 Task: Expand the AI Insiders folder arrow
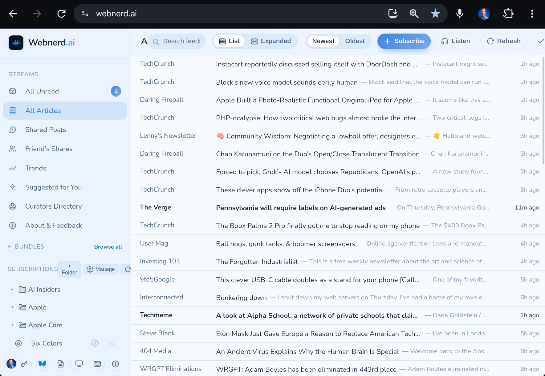(12, 290)
